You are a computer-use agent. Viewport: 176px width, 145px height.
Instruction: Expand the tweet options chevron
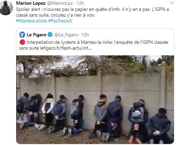point(172,3)
